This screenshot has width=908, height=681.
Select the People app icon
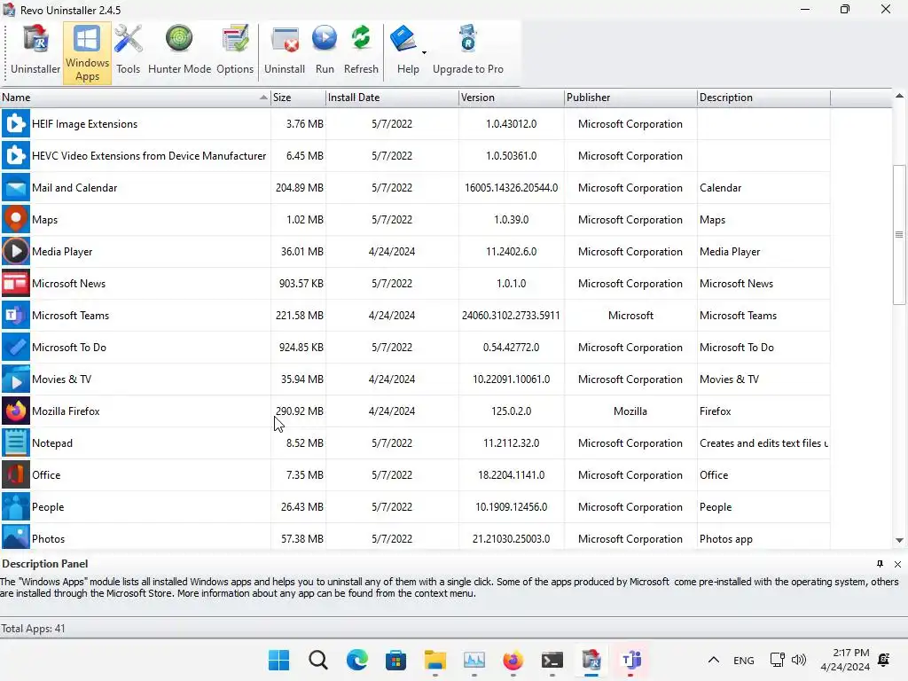click(16, 506)
